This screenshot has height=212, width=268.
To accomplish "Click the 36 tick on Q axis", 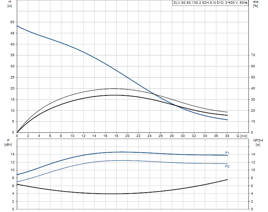I will [x=216, y=136].
